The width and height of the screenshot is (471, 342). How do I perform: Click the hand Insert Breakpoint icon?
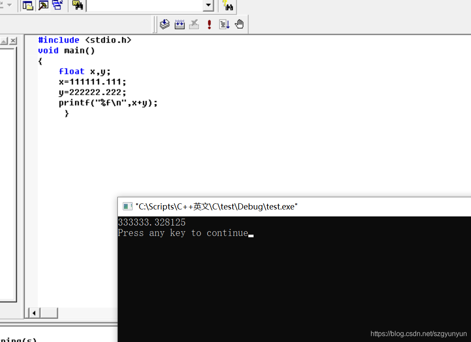(x=239, y=24)
